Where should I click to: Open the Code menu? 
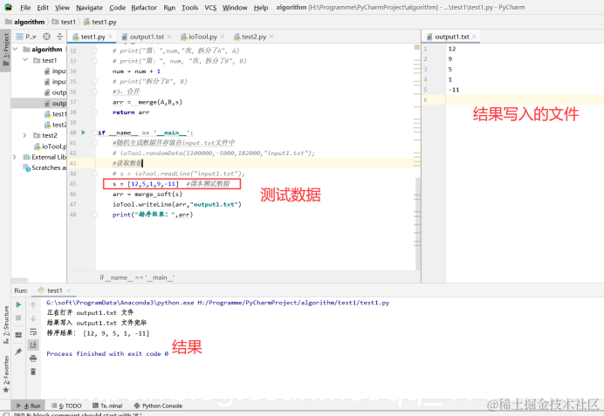point(117,7)
